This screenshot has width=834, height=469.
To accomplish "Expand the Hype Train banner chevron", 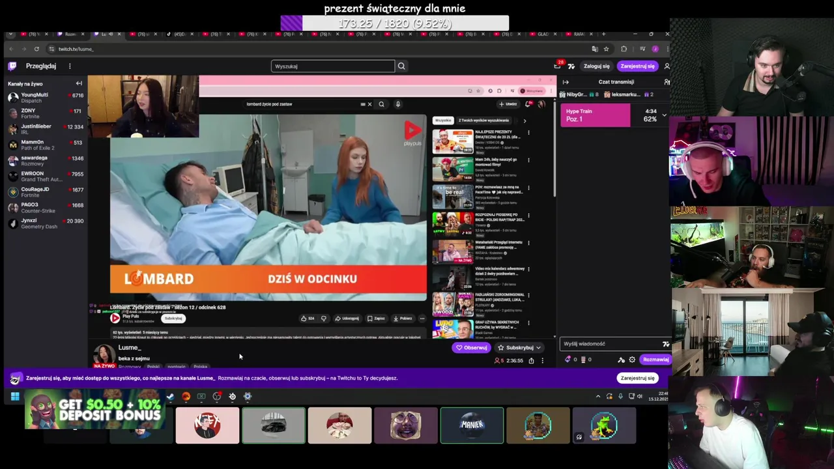I will click(664, 115).
